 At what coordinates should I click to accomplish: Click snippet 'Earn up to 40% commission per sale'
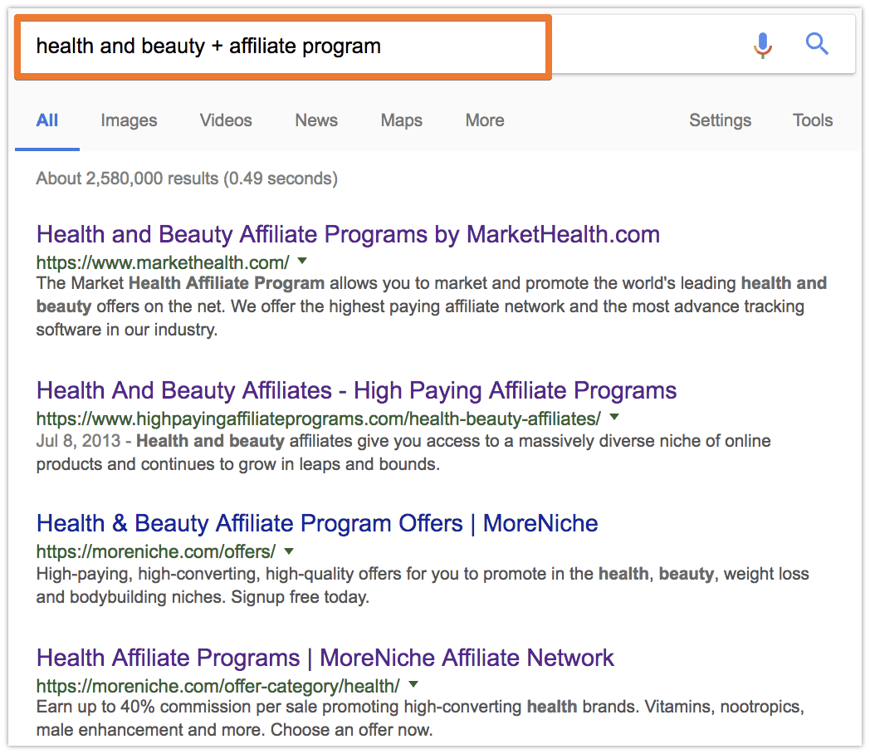[x=420, y=718]
